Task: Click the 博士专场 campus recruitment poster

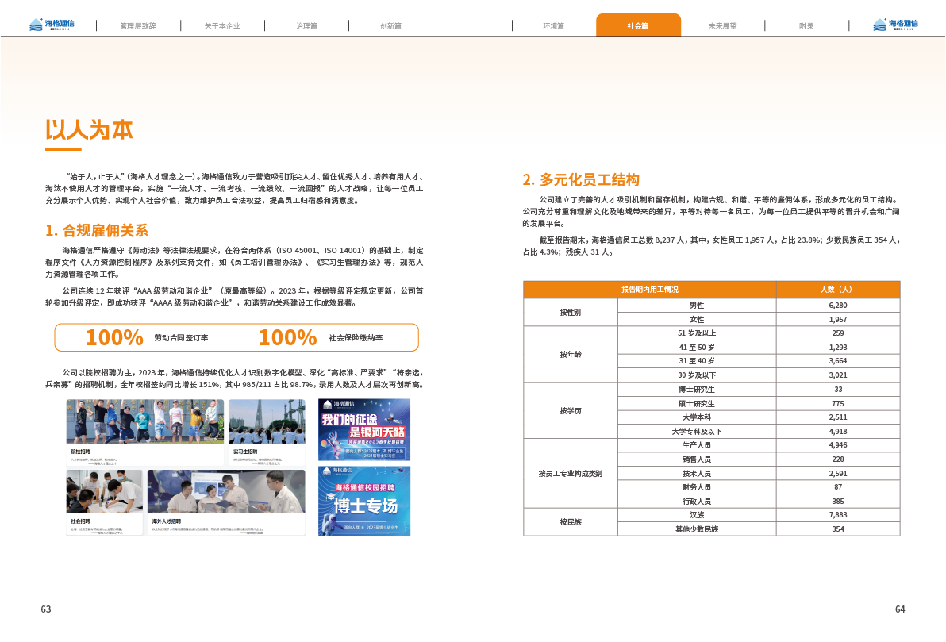Action: 364,500
